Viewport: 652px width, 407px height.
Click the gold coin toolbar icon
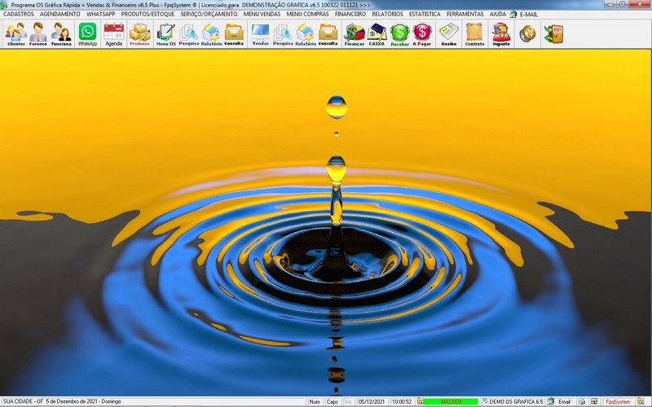[x=527, y=33]
